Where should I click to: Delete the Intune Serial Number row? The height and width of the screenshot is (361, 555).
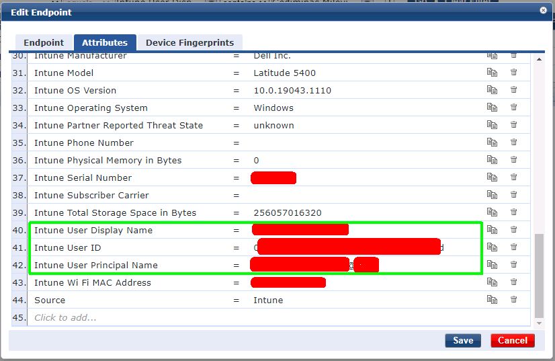[x=513, y=176]
